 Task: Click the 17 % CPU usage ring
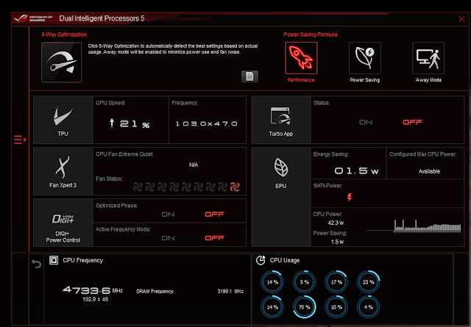[336, 281]
